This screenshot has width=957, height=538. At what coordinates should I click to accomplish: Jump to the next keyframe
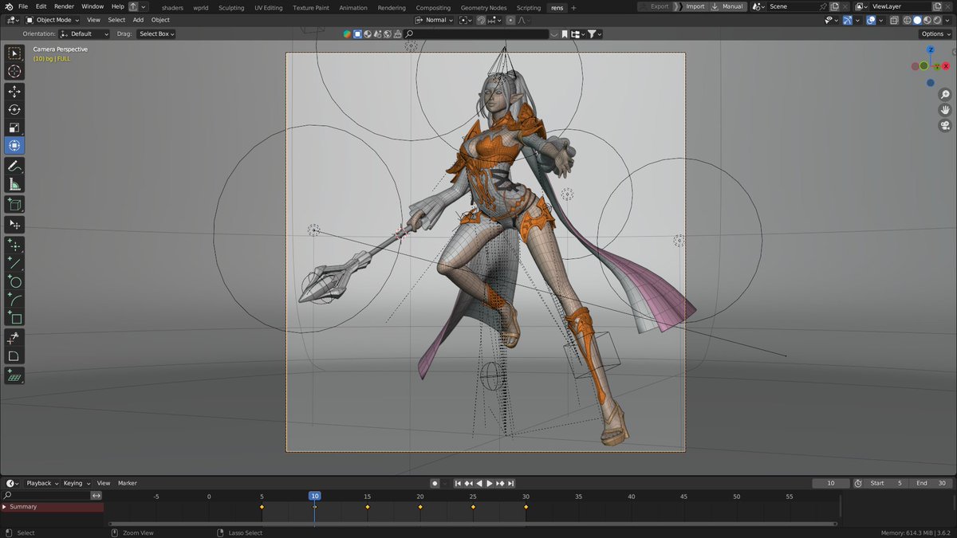point(500,483)
